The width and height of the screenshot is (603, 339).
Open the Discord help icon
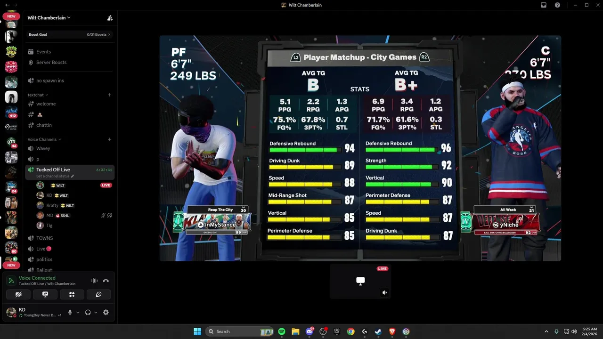click(x=557, y=5)
